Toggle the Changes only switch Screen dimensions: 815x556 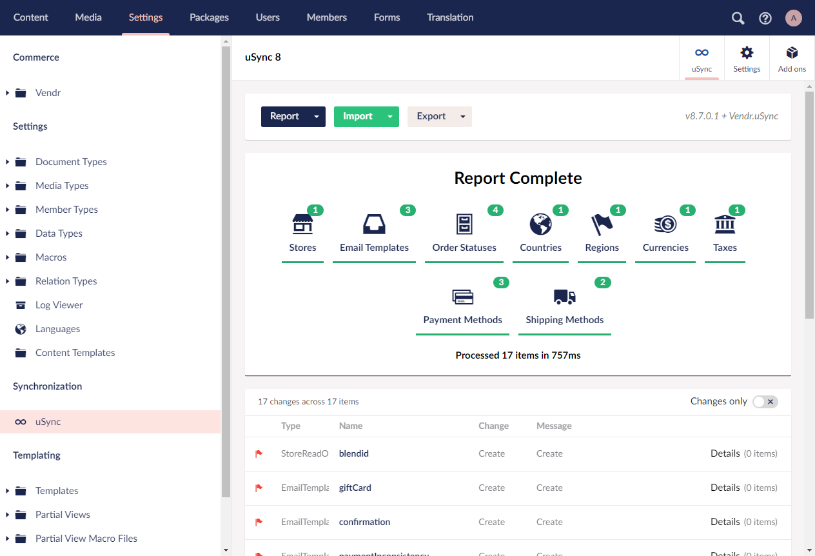pyautogui.click(x=765, y=401)
